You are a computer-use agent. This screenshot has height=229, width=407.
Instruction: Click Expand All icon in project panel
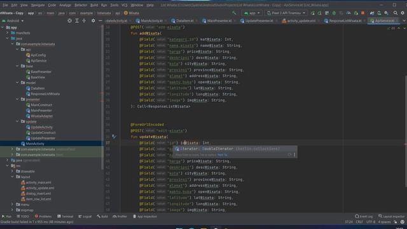77,21
